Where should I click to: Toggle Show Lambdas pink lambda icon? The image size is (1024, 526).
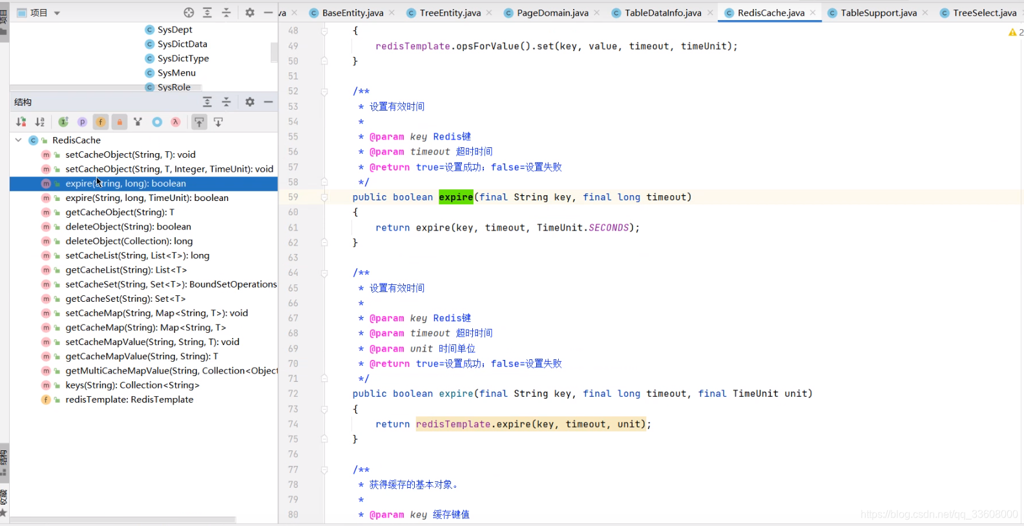coord(175,121)
